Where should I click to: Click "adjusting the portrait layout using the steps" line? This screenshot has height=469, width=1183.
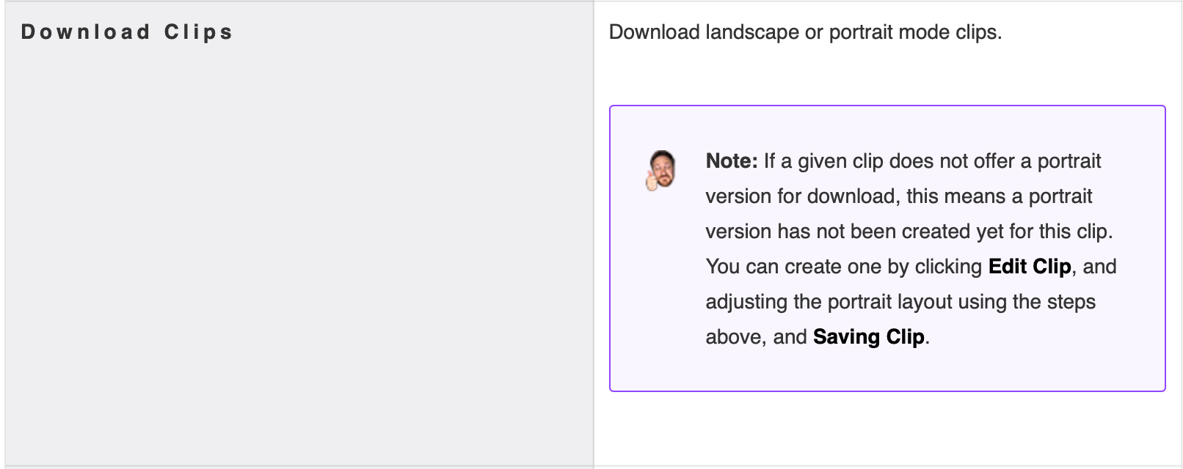tap(900, 302)
